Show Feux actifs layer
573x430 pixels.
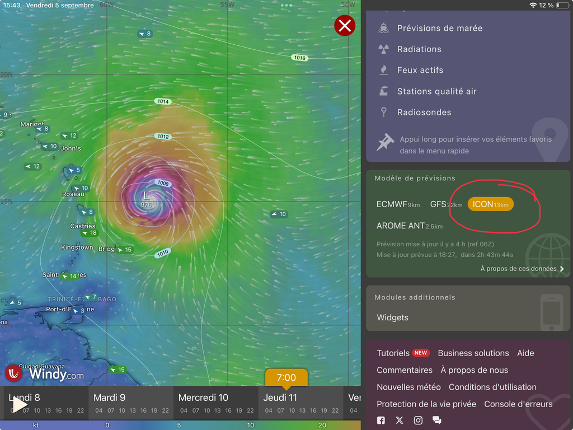pyautogui.click(x=420, y=70)
